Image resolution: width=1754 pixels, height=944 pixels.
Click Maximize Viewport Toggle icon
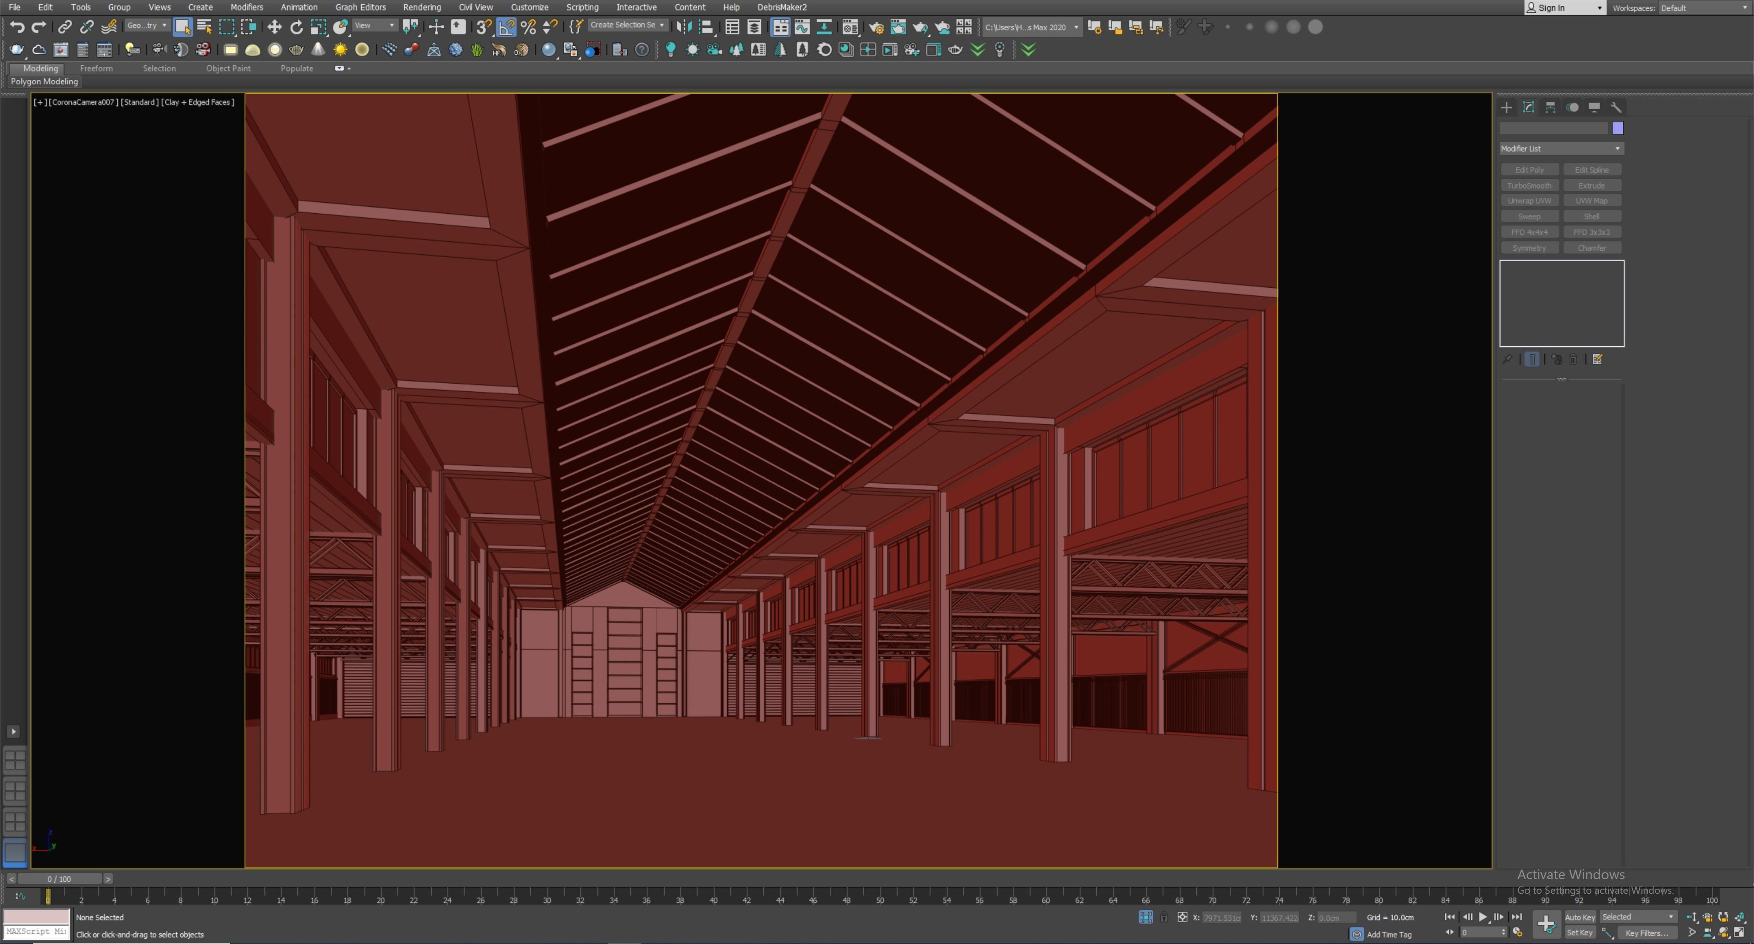tap(1740, 933)
